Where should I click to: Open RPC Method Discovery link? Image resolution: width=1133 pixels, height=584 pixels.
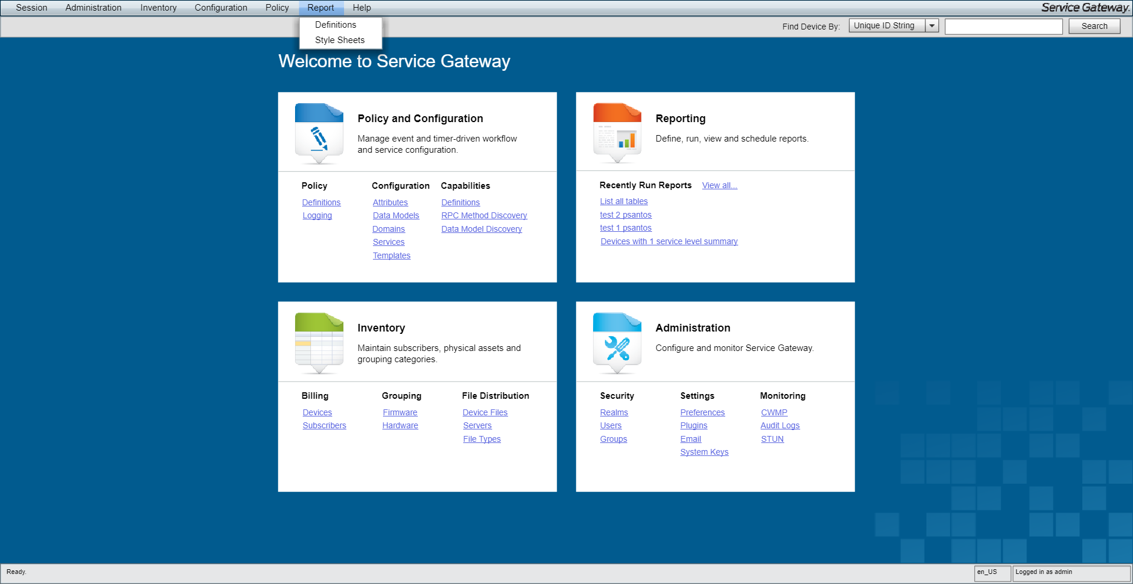tap(484, 216)
